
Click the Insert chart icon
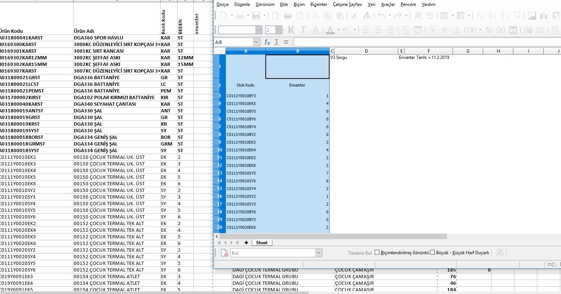pyautogui.click(x=544, y=15)
